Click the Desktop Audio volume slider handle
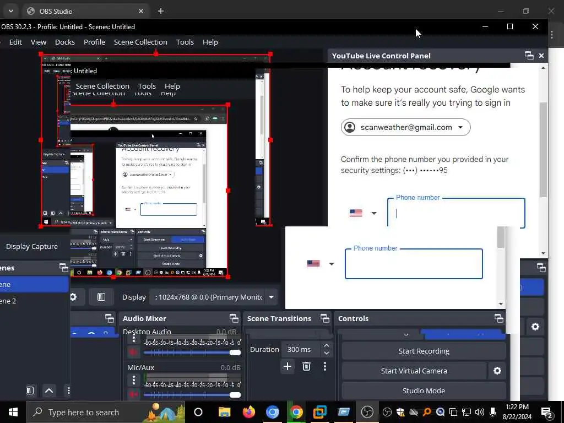564x423 pixels. 235,352
